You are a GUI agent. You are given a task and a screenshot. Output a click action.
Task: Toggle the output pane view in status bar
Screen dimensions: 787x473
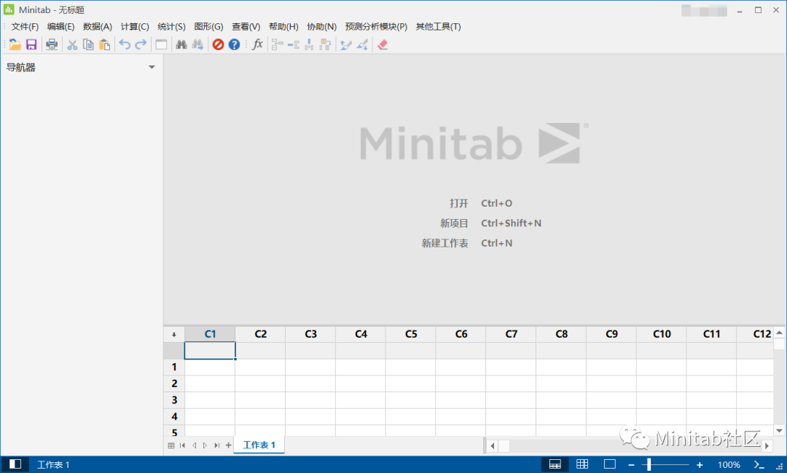pyautogui.click(x=555, y=464)
